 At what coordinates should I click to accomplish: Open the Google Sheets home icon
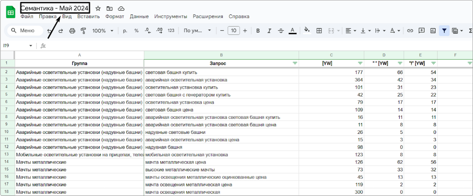10,12
